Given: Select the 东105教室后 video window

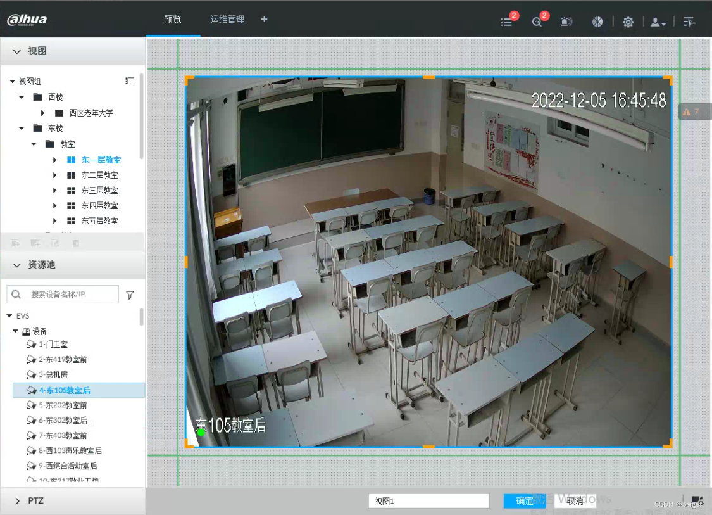Looking at the screenshot, I should click(428, 262).
